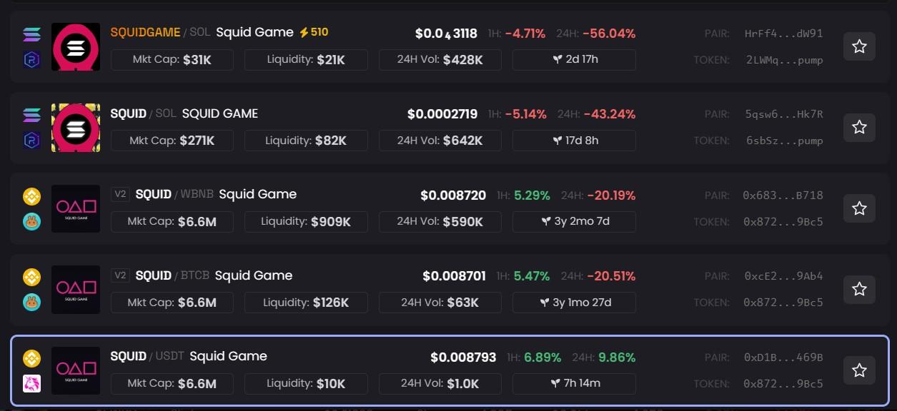Click the 24H Vol $642K button

pos(440,141)
